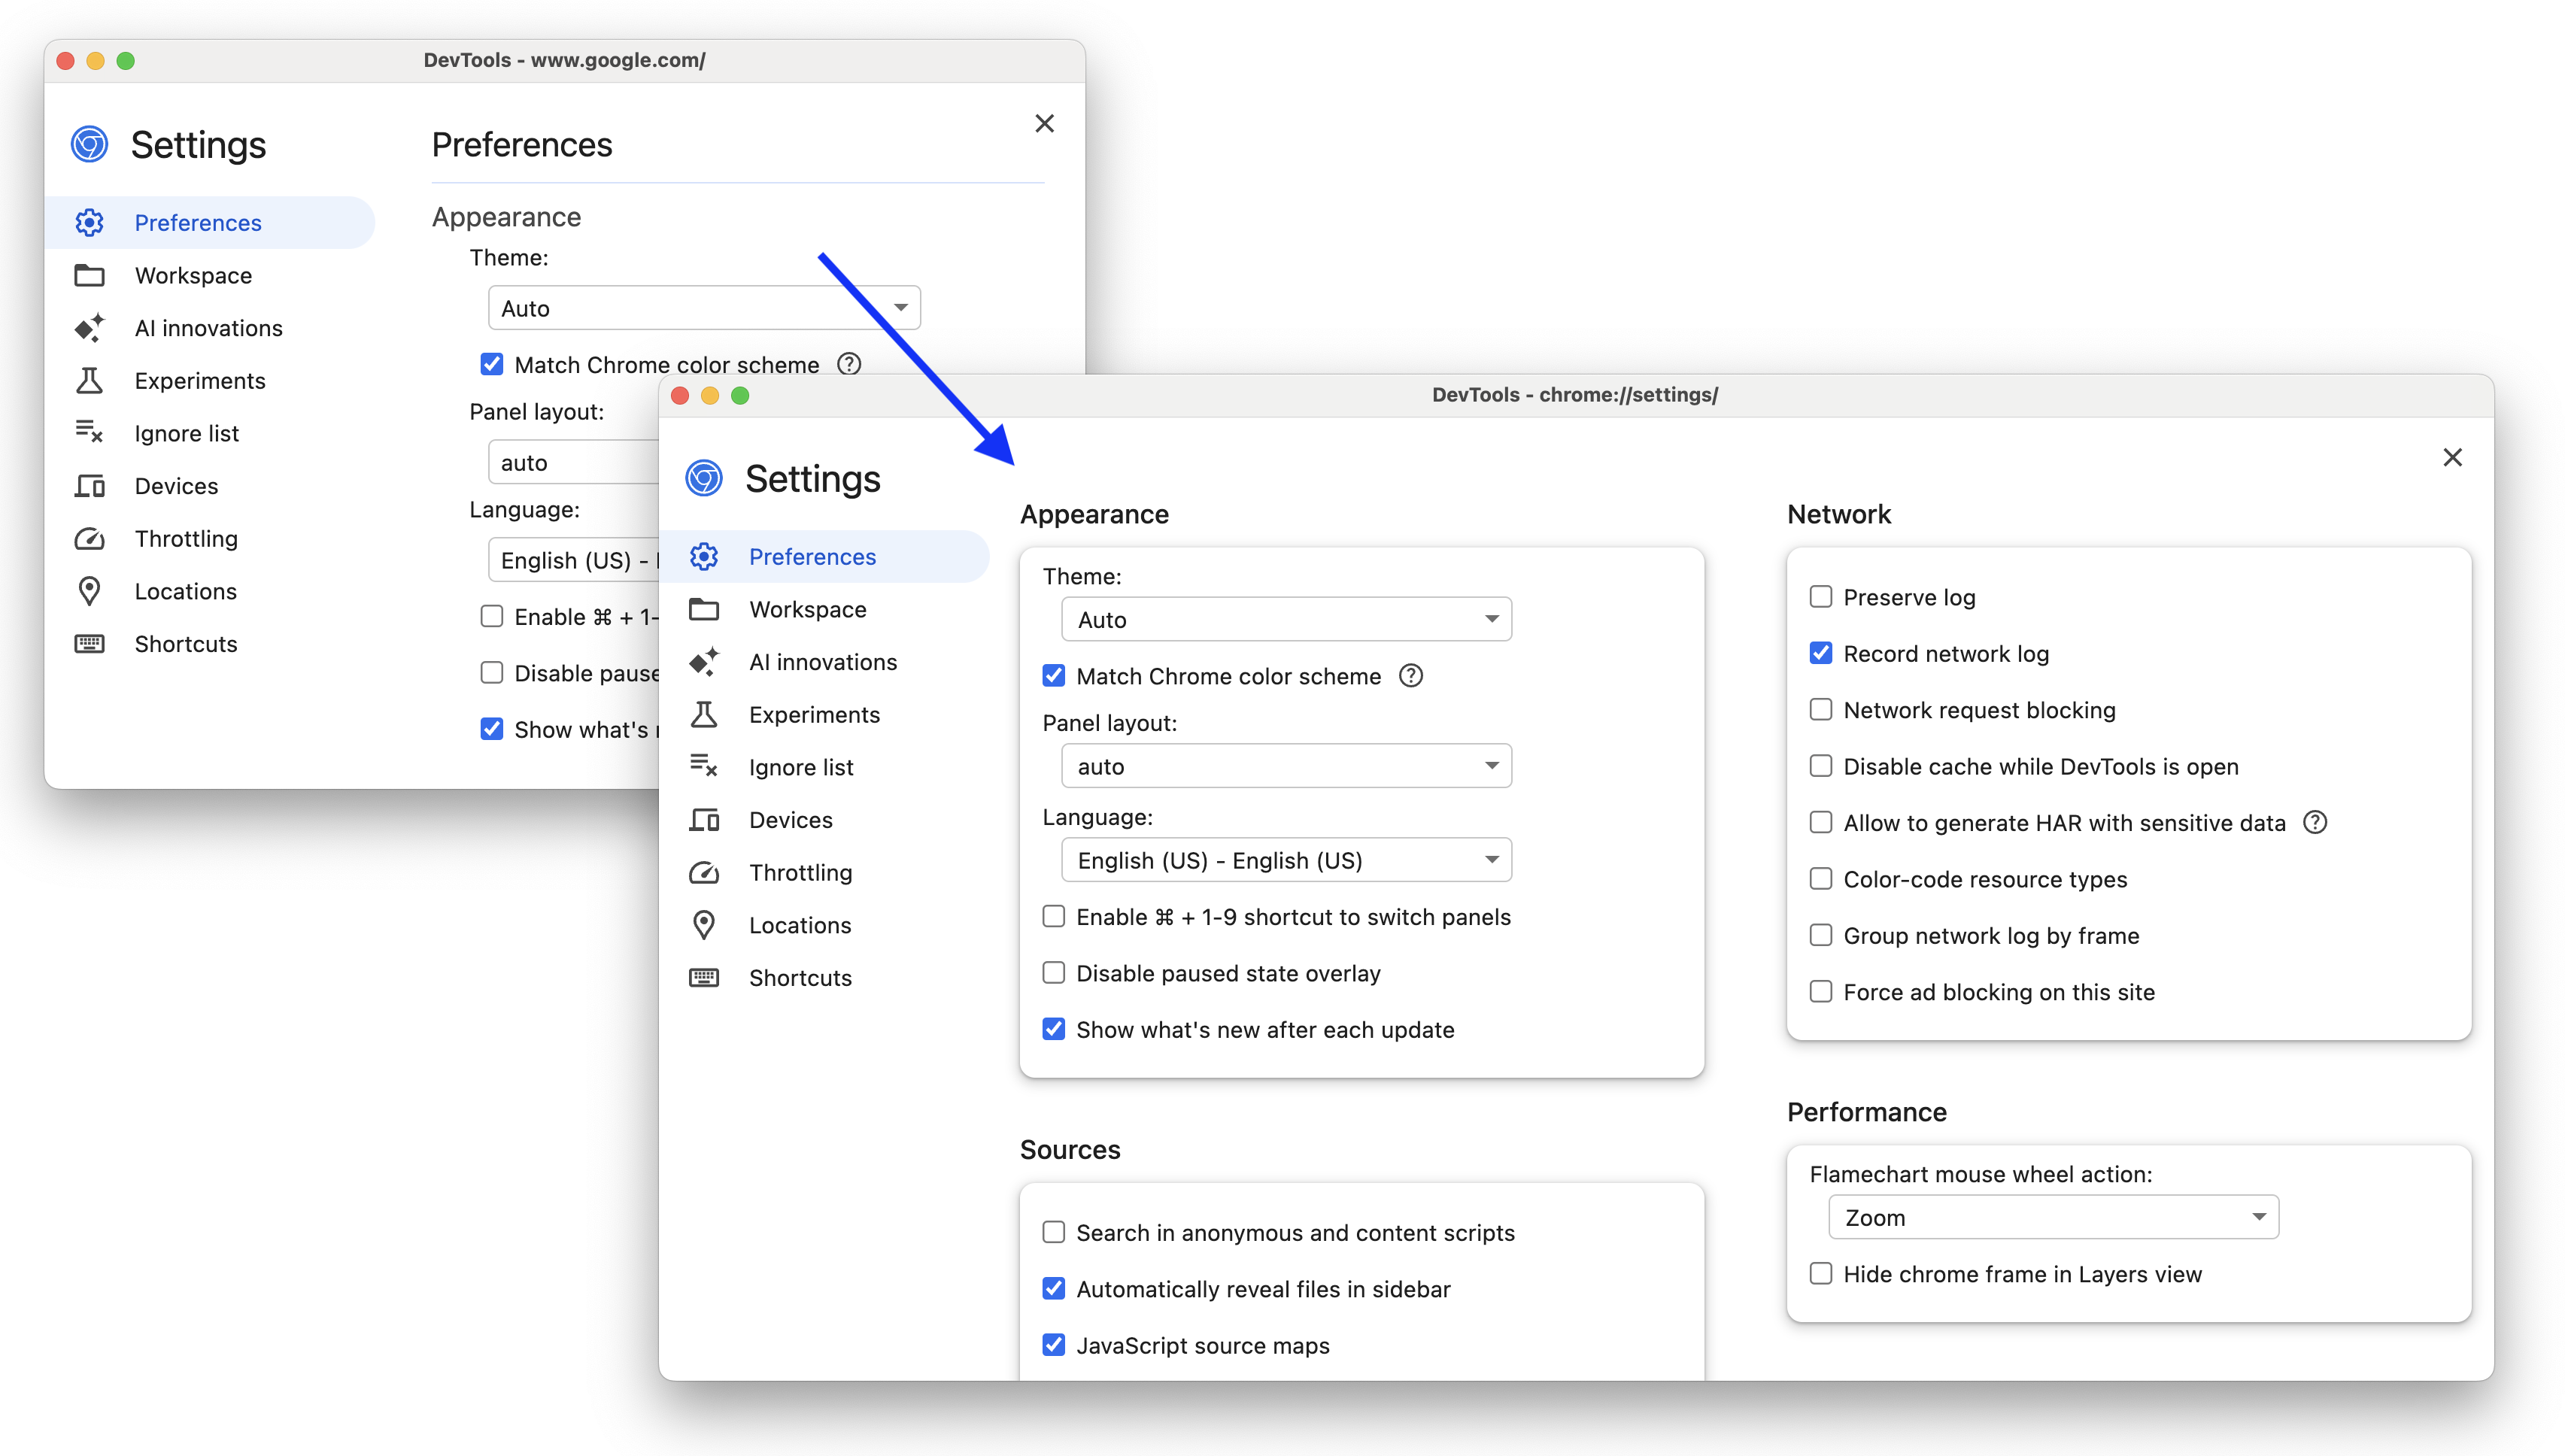This screenshot has width=2565, height=1456.
Task: Click the Devices icon
Action: tap(705, 819)
